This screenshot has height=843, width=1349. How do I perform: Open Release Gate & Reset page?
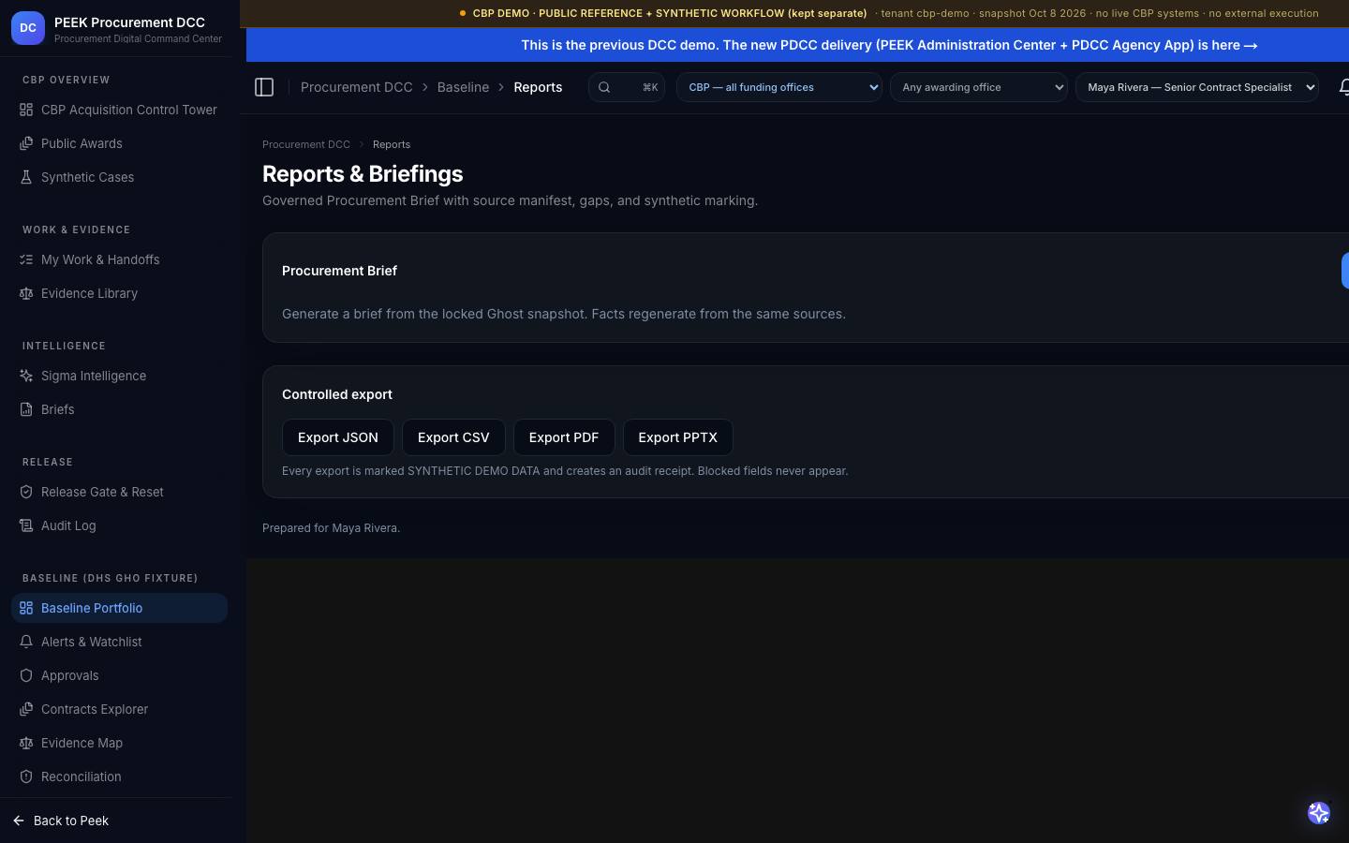[119, 492]
